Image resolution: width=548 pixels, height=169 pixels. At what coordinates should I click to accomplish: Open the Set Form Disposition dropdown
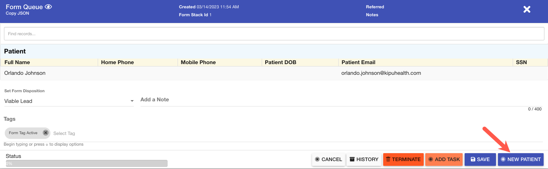pyautogui.click(x=68, y=101)
